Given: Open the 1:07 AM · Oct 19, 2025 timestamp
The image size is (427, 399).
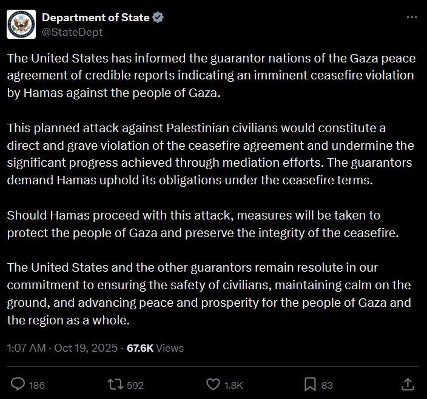Looking at the screenshot, I should pyautogui.click(x=62, y=348).
